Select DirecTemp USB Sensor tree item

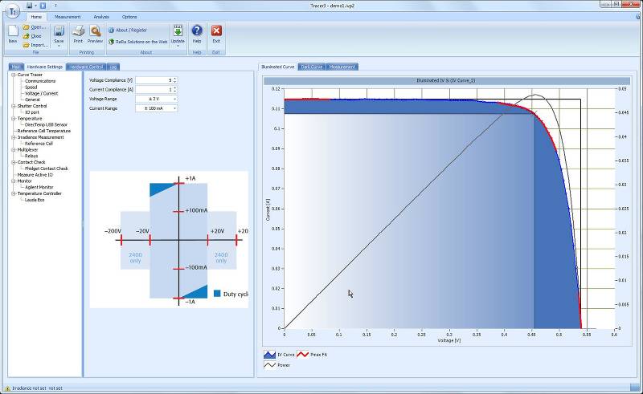(x=46, y=124)
